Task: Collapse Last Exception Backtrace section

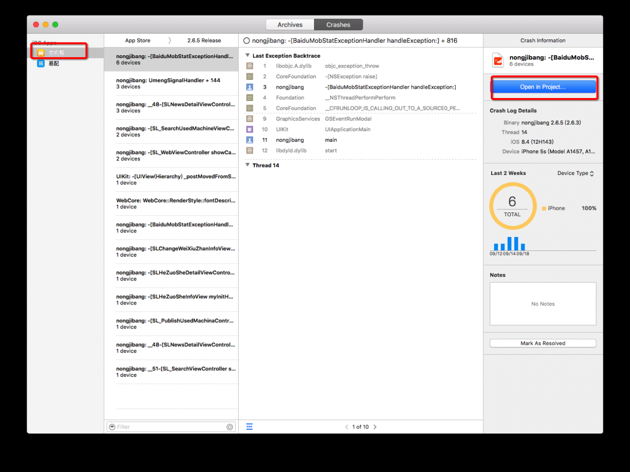Action: (x=248, y=56)
